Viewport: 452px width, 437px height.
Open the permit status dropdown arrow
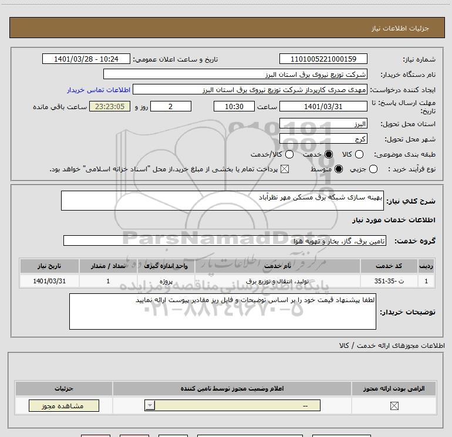point(150,405)
